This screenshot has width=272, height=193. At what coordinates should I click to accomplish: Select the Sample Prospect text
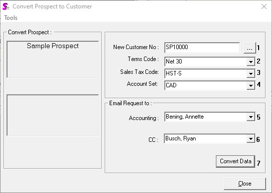click(x=53, y=46)
